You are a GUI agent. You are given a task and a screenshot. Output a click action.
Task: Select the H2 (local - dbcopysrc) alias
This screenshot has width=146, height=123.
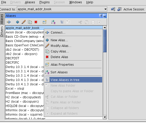click(25, 102)
